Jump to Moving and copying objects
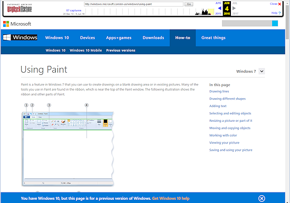290x203 pixels. (x=230, y=128)
